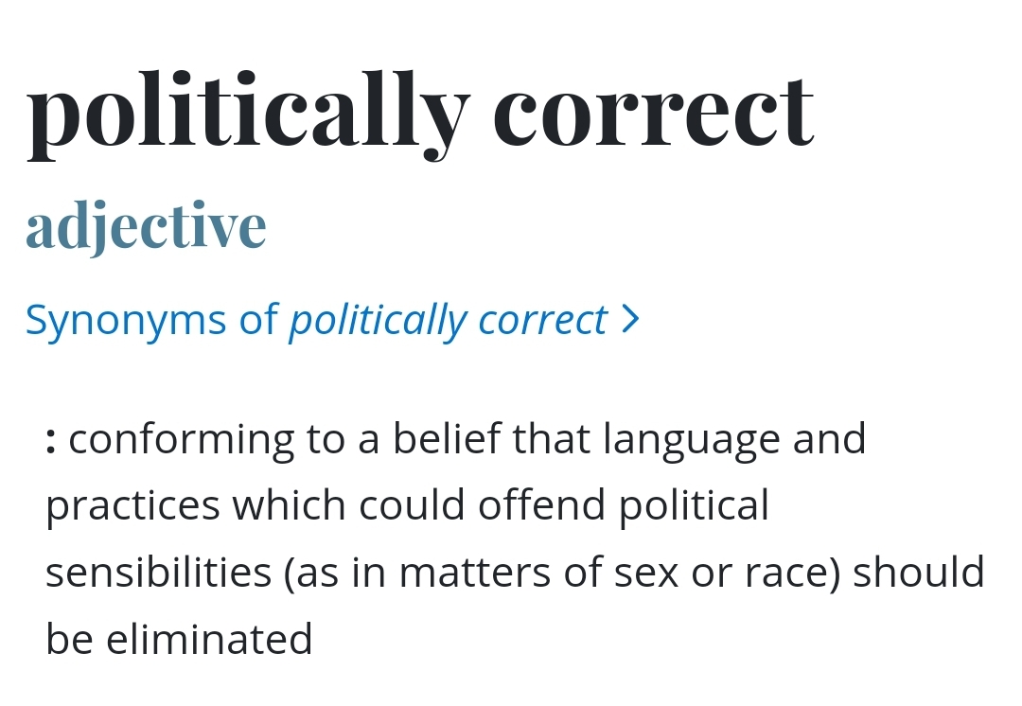The image size is (1022, 706).
Task: Click the word 'language' in first definition line
Action: [692, 440]
